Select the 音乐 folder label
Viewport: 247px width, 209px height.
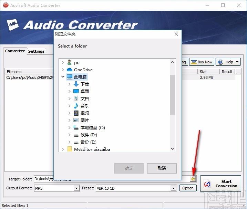85,106
